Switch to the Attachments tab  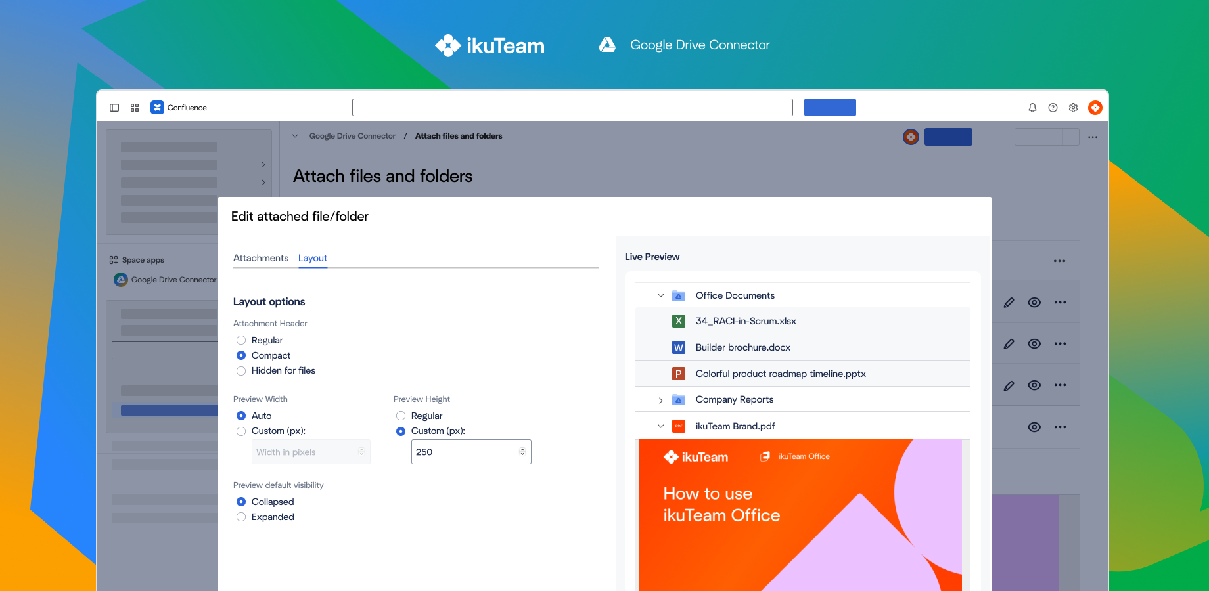coord(261,258)
